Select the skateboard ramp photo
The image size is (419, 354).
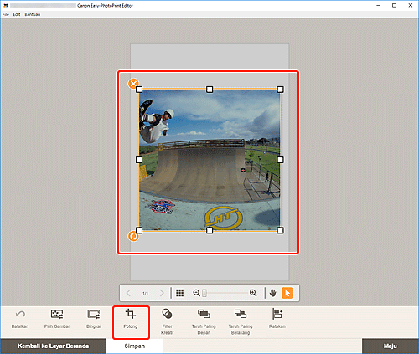pyautogui.click(x=209, y=160)
